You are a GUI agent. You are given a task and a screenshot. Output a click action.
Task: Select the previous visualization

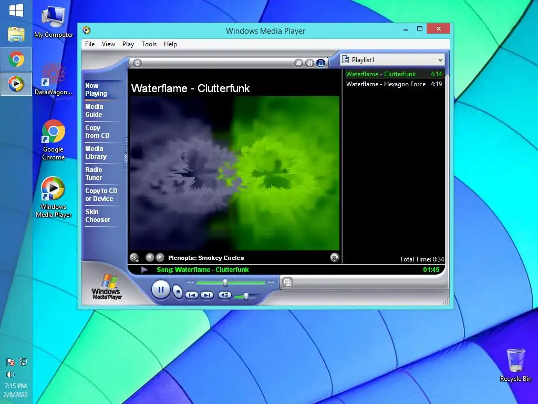pyautogui.click(x=149, y=257)
